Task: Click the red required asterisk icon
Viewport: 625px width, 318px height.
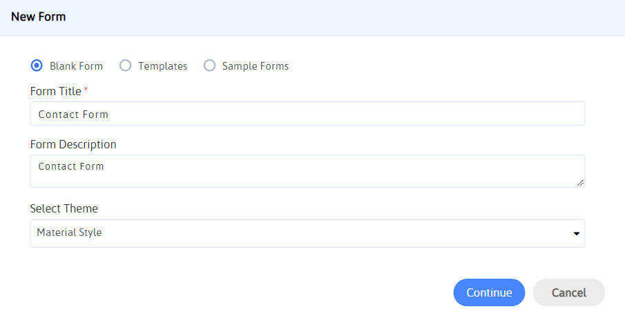Action: coord(86,89)
